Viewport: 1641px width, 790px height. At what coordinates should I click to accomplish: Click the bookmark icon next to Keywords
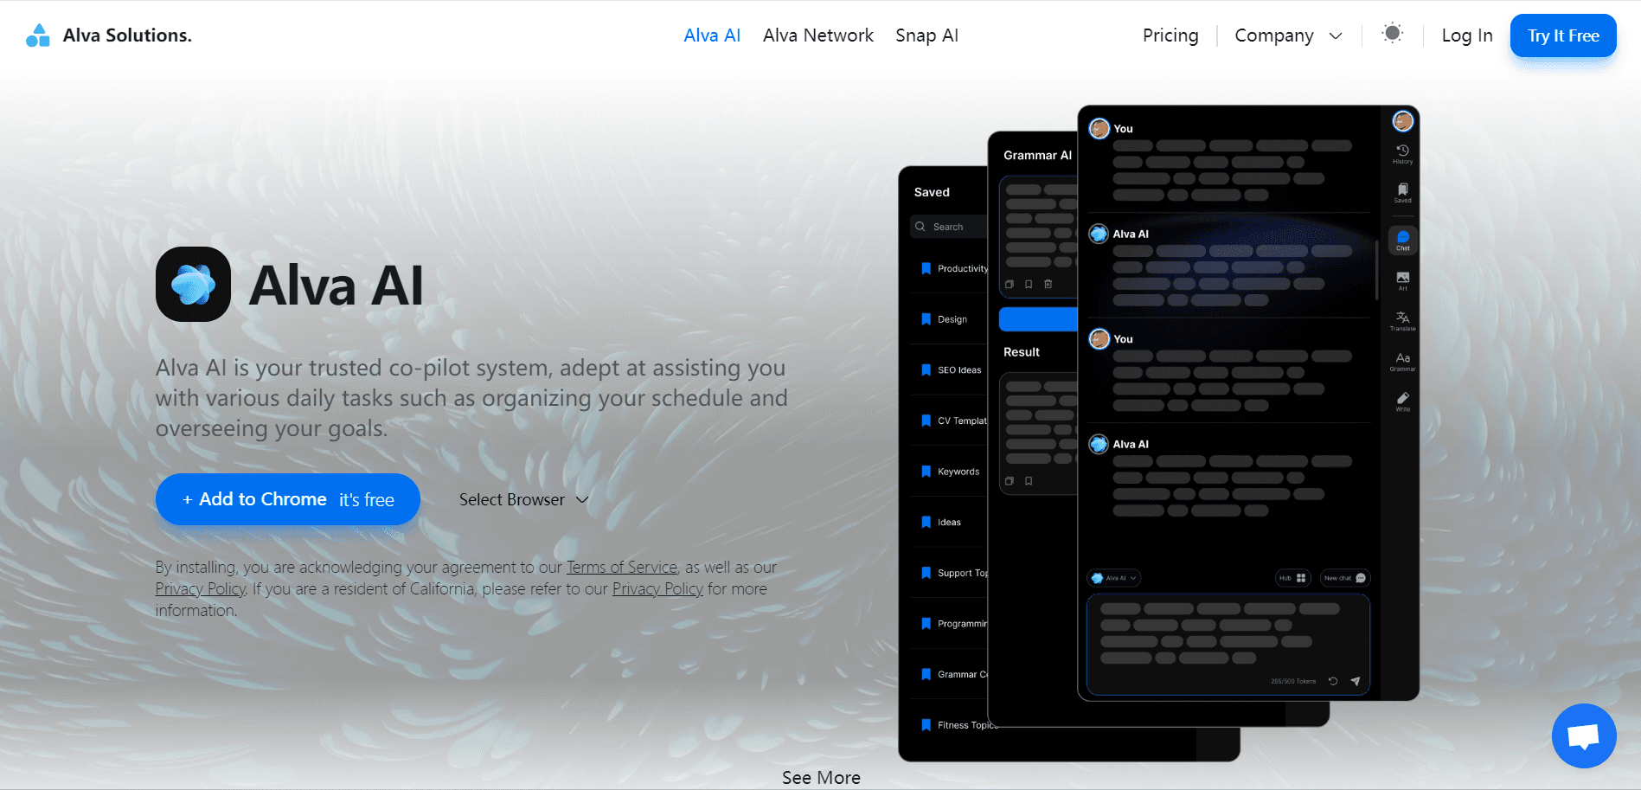tap(926, 472)
